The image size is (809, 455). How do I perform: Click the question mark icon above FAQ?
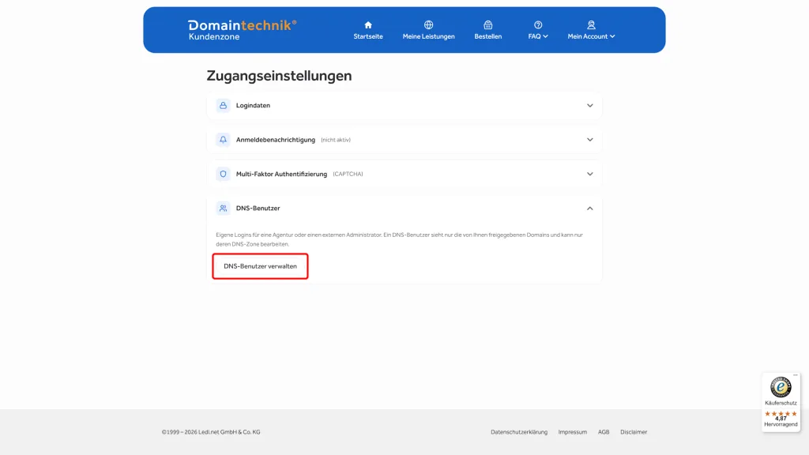[x=538, y=24]
